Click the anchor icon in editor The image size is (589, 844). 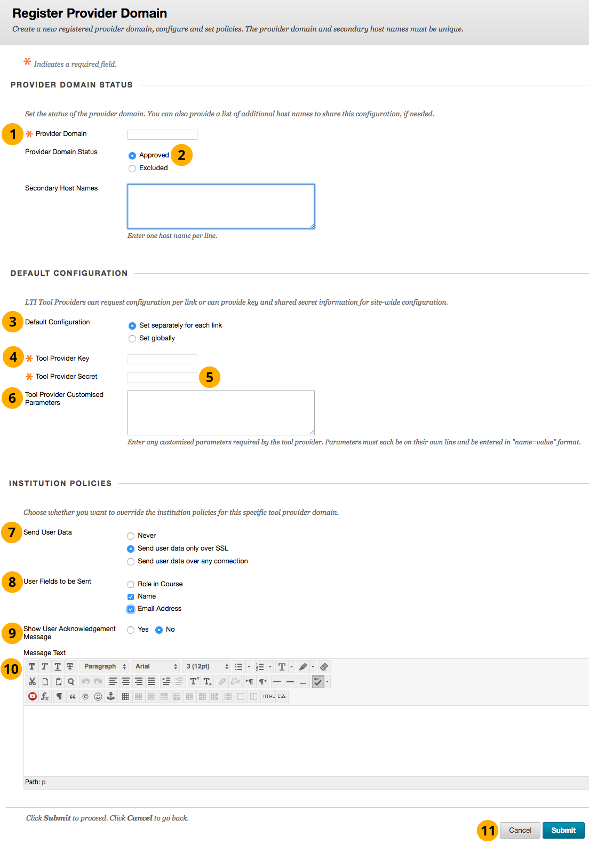click(111, 696)
